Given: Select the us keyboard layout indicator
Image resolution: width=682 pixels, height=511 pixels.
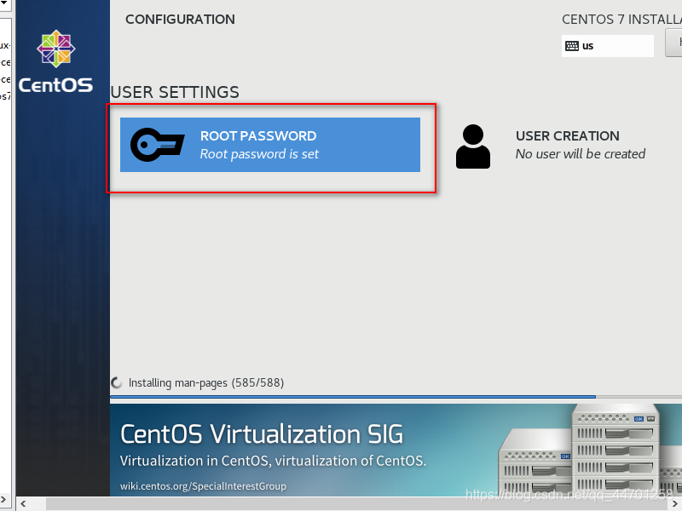Looking at the screenshot, I should 607,46.
